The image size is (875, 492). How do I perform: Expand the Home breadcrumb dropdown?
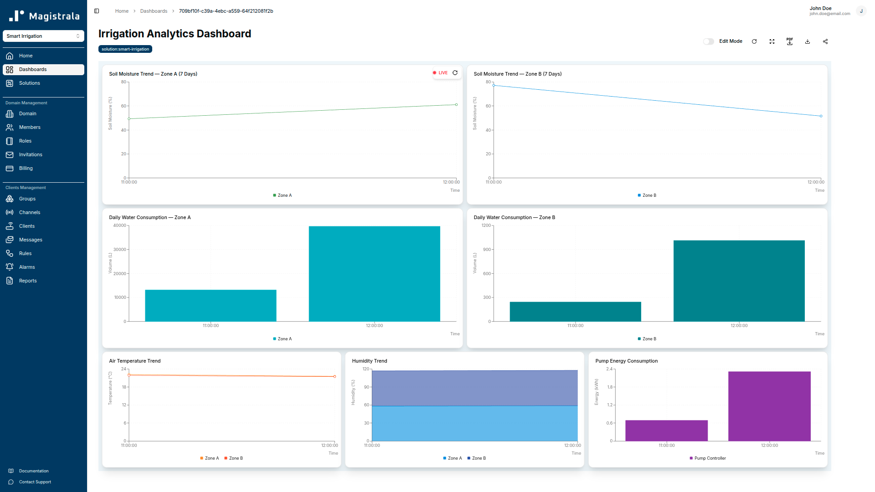click(x=122, y=10)
